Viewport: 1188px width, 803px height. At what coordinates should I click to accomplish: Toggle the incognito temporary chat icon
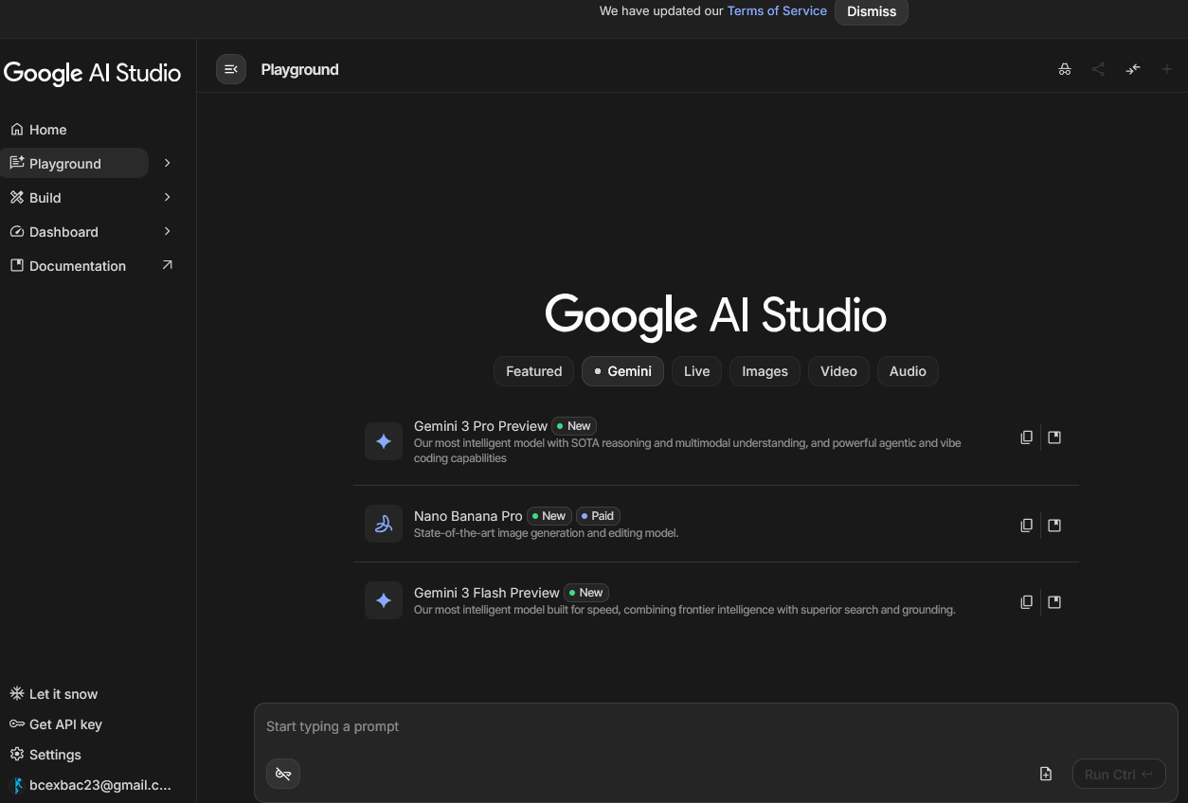[1065, 69]
